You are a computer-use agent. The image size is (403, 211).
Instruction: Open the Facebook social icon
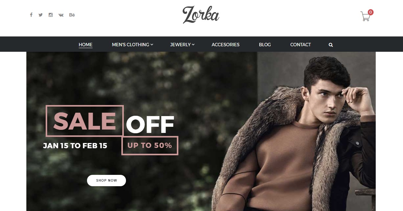(31, 15)
